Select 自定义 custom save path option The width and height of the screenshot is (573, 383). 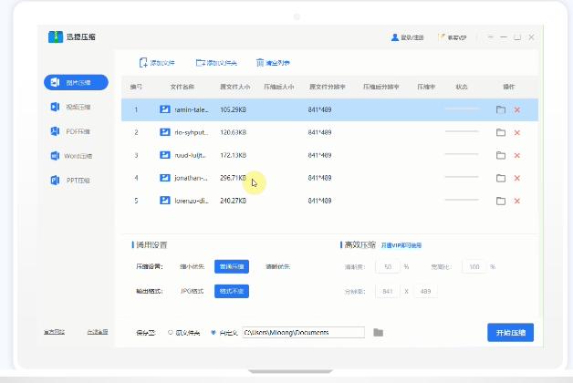pos(214,333)
